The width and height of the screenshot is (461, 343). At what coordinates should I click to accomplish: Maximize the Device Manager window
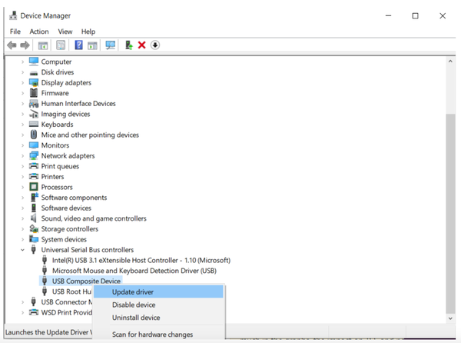click(x=415, y=16)
